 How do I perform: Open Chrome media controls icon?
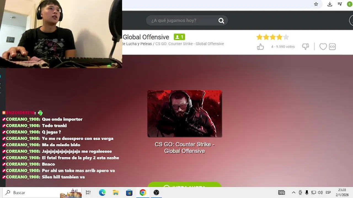point(340,4)
